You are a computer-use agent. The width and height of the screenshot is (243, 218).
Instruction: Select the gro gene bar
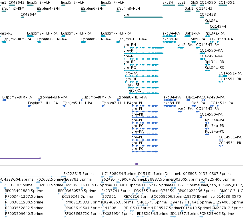143,17
